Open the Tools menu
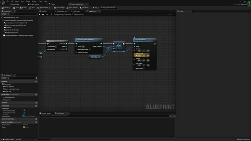Image resolution: width=251 pixels, height=141 pixels. [x=40, y=1]
